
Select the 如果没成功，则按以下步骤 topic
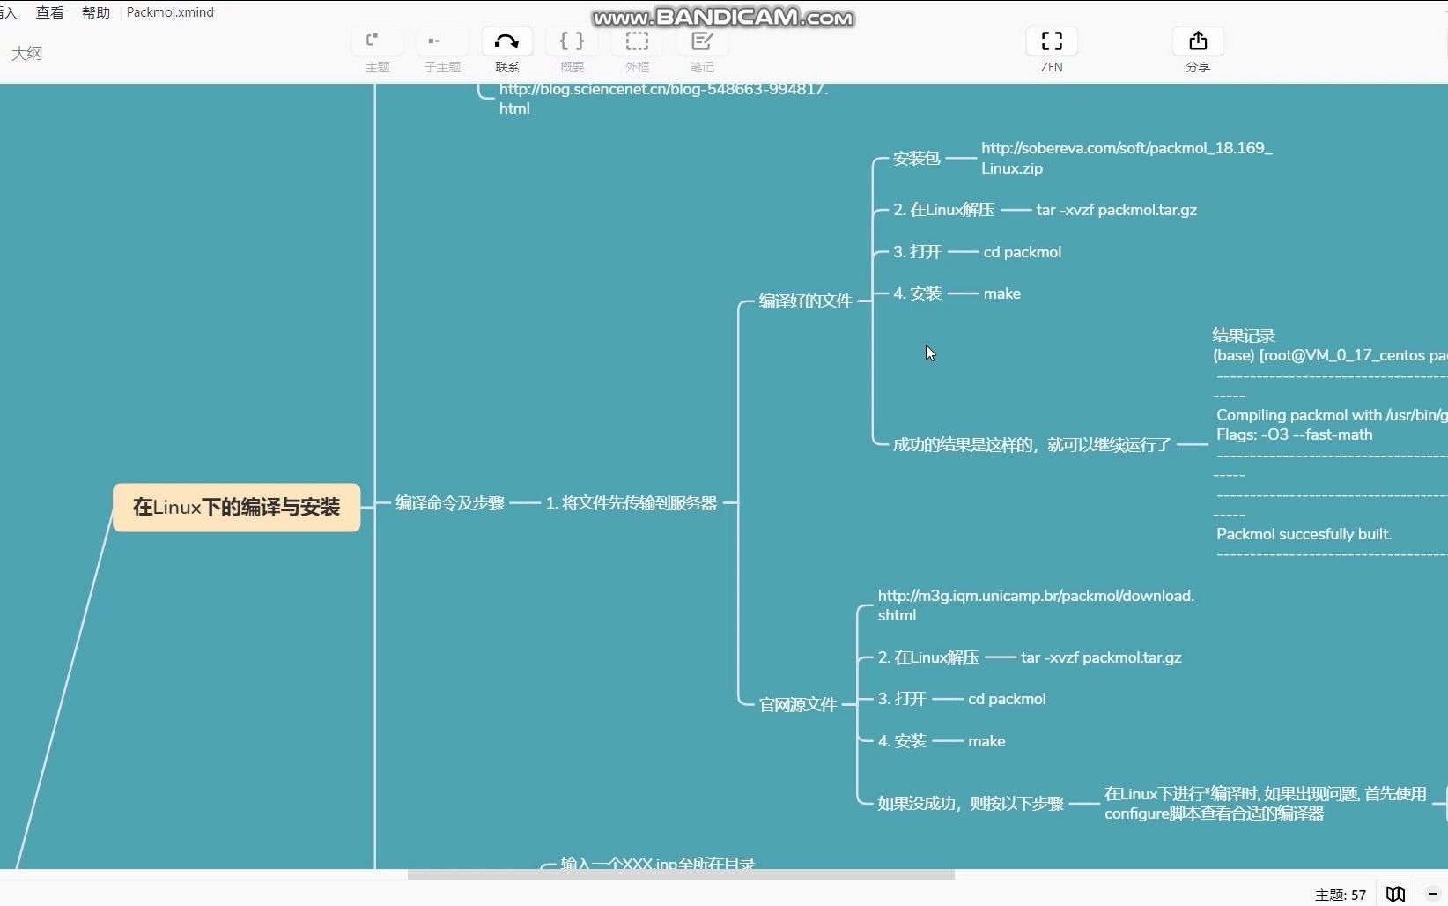(971, 803)
